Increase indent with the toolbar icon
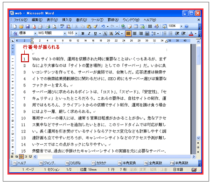 pyautogui.click(x=183, y=33)
